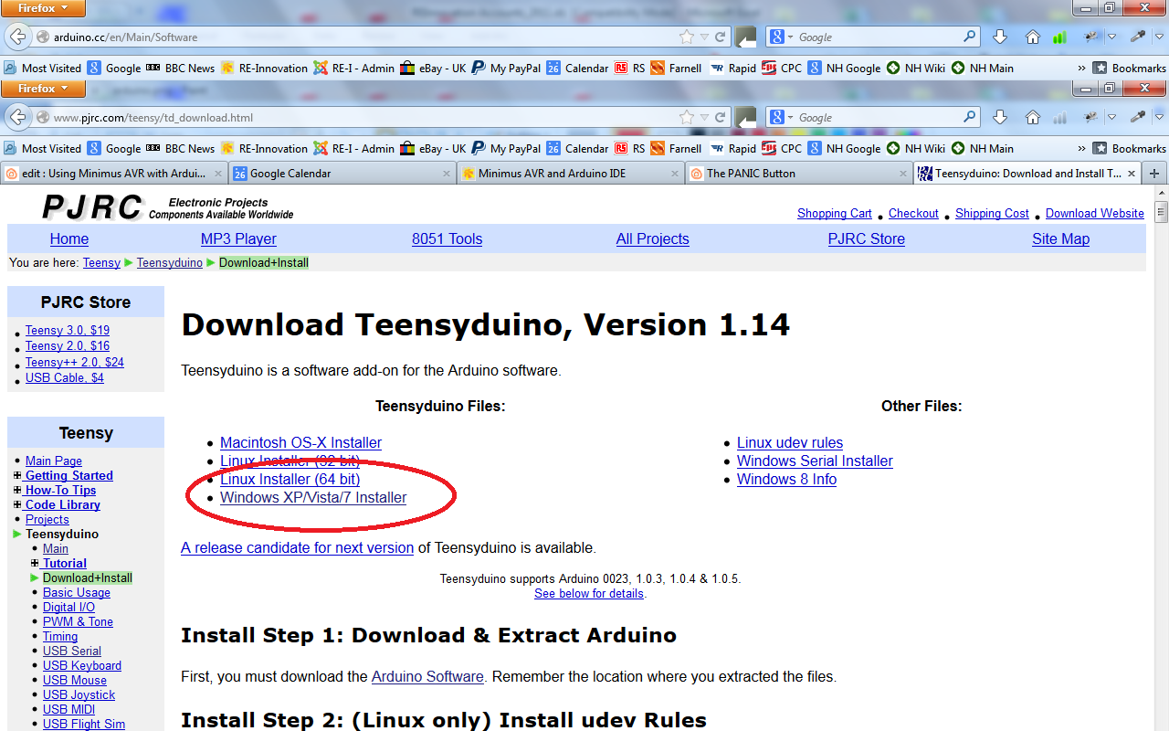
Task: Open RS bookmark in the arduino.cc window
Action: click(629, 68)
